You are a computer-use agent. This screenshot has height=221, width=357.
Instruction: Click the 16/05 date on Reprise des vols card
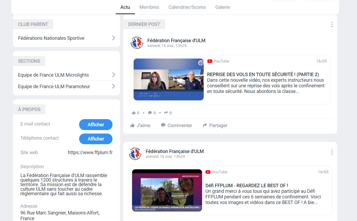tap(321, 61)
